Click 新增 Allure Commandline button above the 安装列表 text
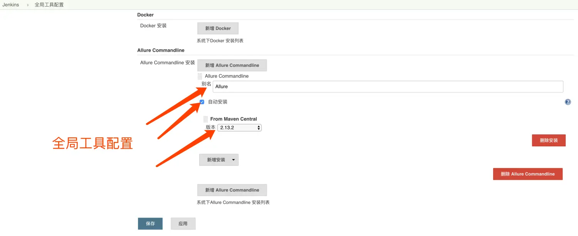 point(232,190)
